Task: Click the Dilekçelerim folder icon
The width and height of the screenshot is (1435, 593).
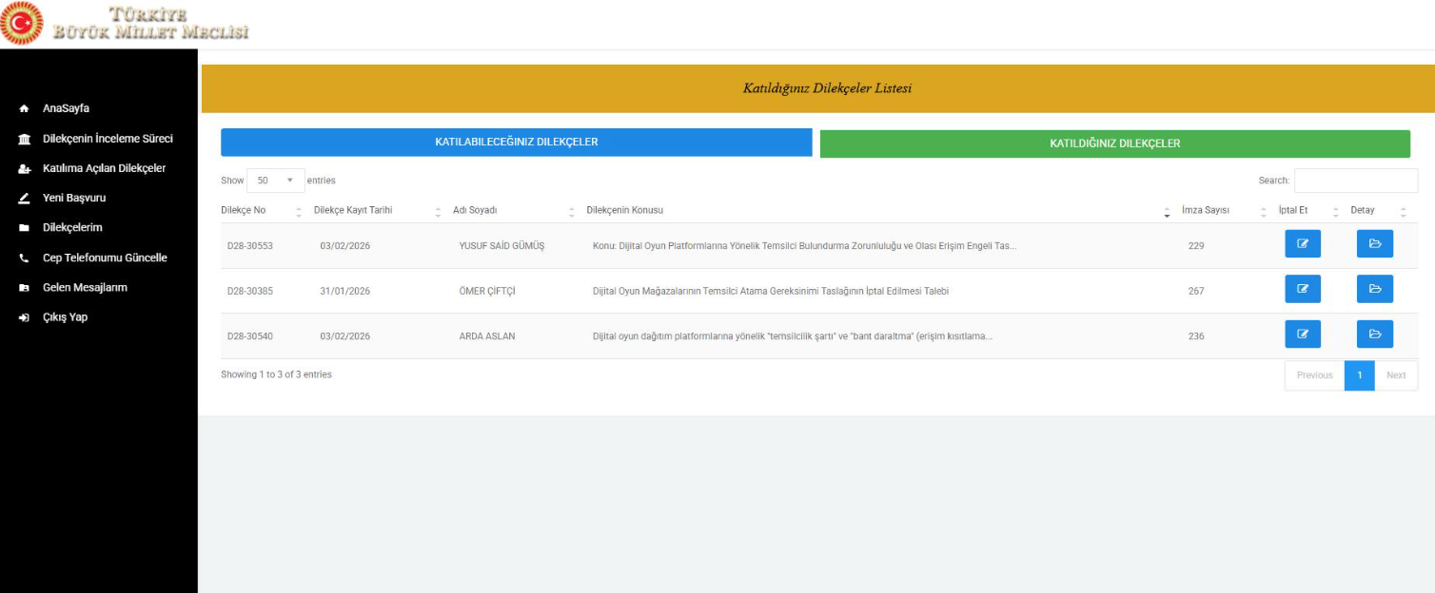Action: point(24,228)
